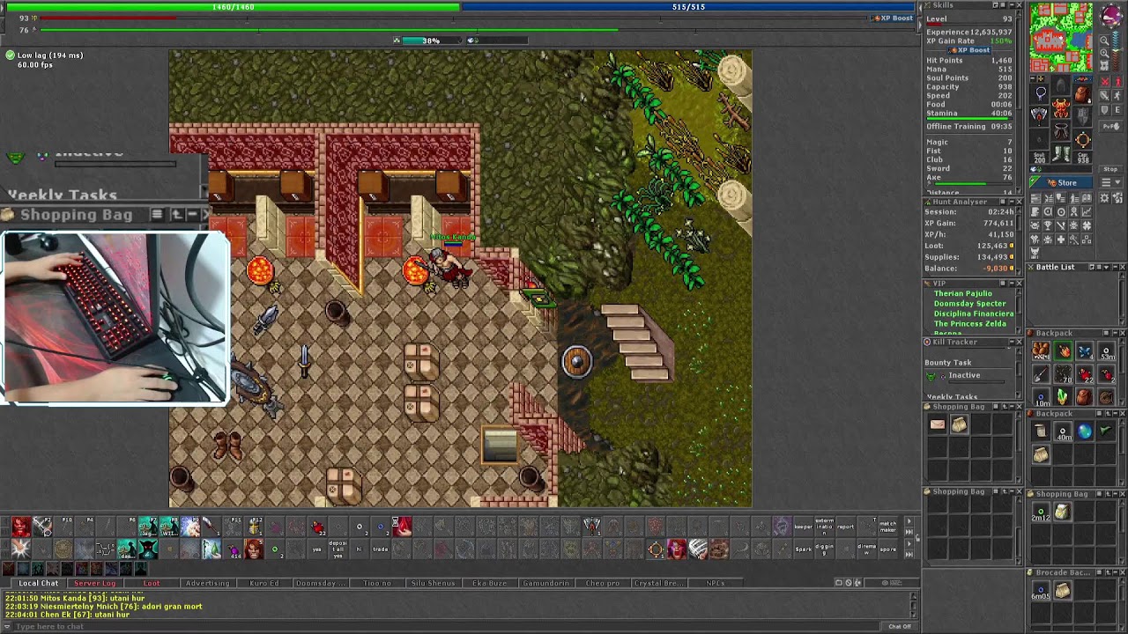Select the ring labeled 53m in the Backpack
The image size is (1128, 634).
point(1106,352)
